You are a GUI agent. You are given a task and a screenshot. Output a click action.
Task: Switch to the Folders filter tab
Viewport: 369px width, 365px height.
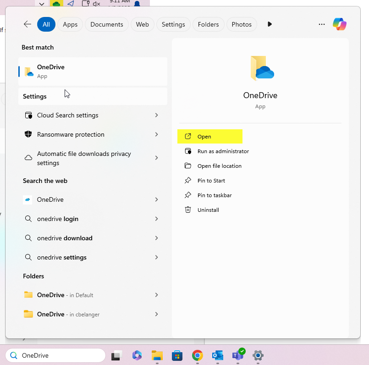point(208,24)
